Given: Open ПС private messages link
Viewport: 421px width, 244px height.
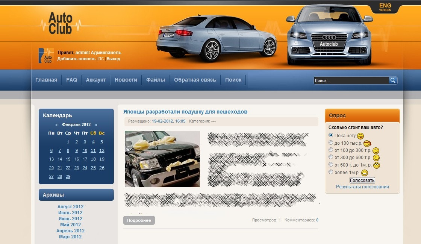Looking at the screenshot, I should coord(101,59).
